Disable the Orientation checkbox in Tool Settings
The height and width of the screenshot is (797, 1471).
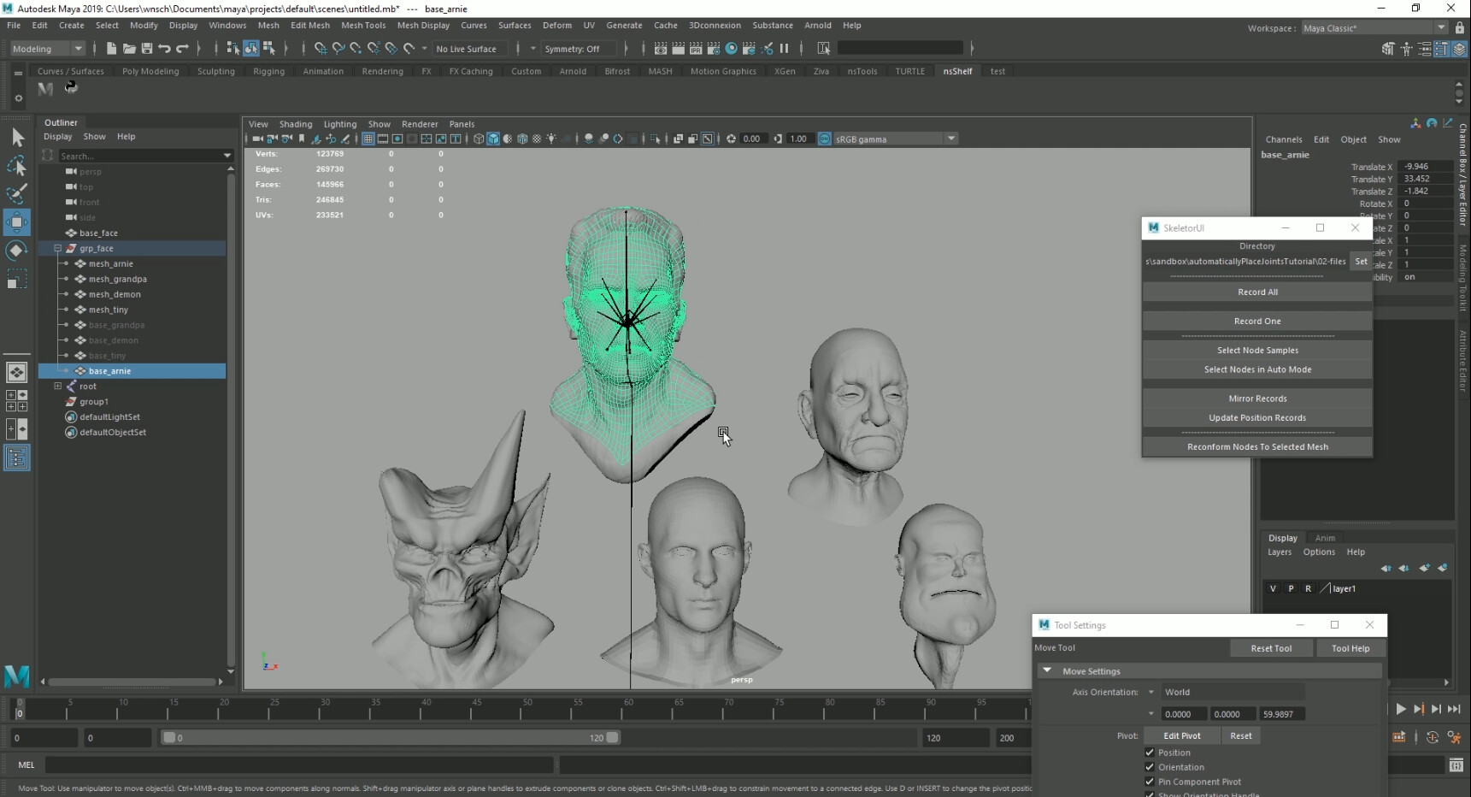(x=1150, y=767)
